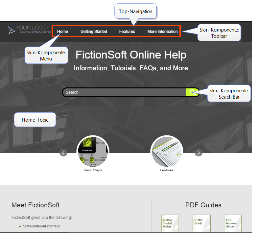256x233 pixels.
Task: Open the Getting Started Guide PDF icon
Action: (x=170, y=223)
